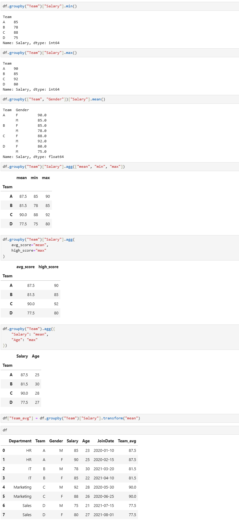Click the float64 dtype output text
This screenshot has height=525, width=239.
point(56,157)
